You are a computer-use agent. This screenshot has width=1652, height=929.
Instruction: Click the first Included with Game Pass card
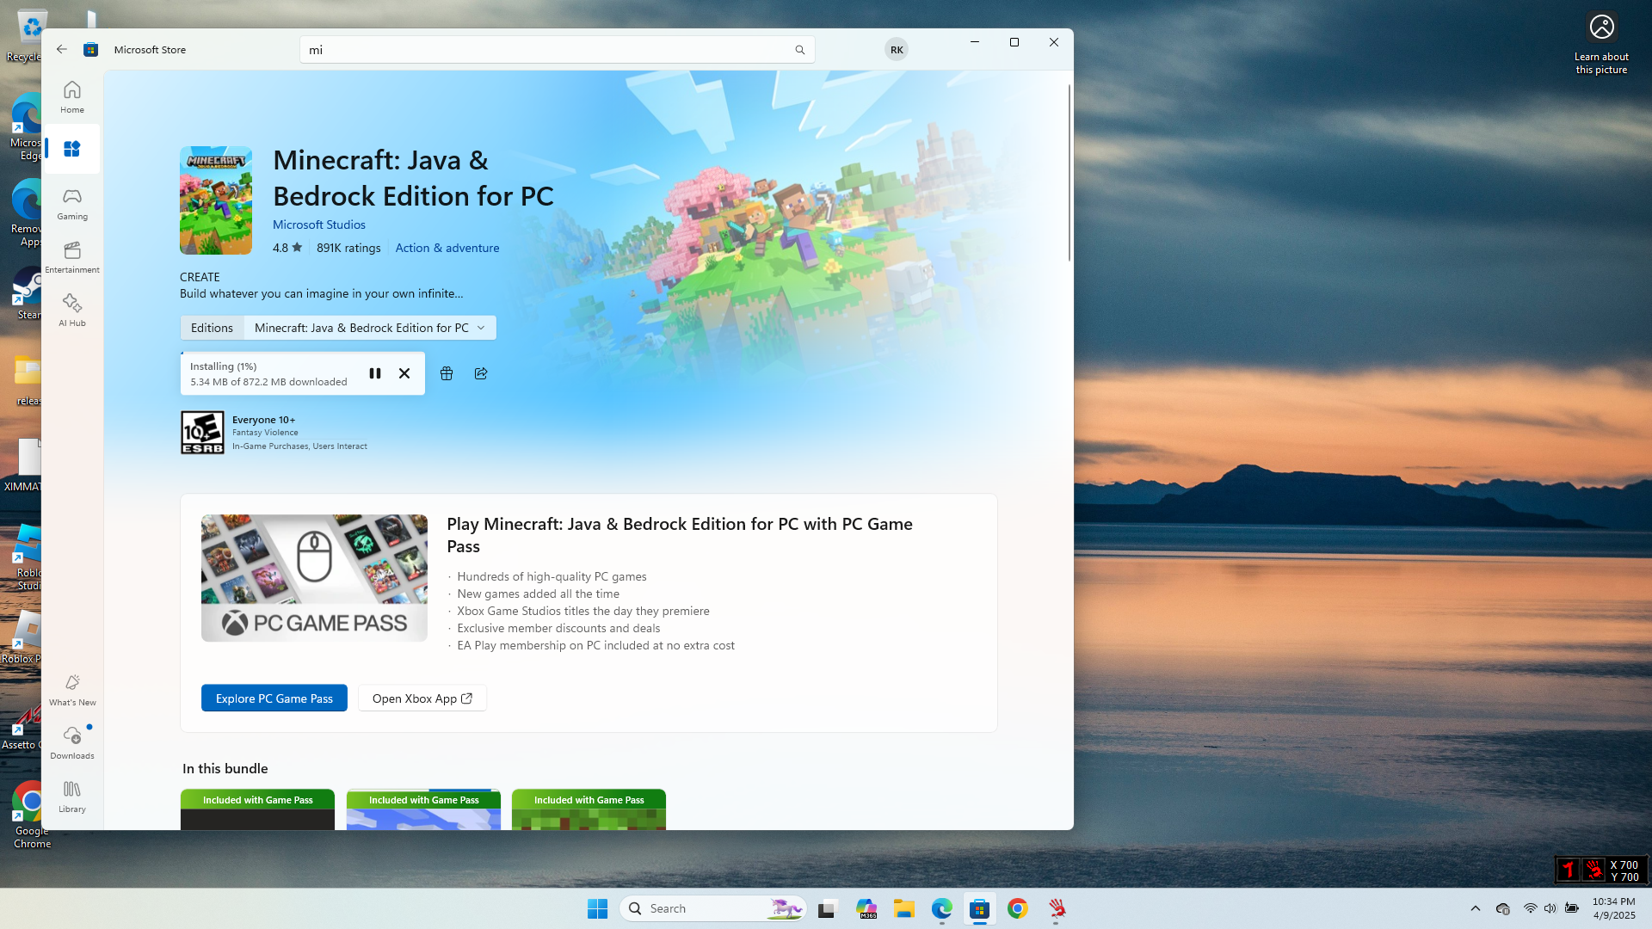point(257,809)
